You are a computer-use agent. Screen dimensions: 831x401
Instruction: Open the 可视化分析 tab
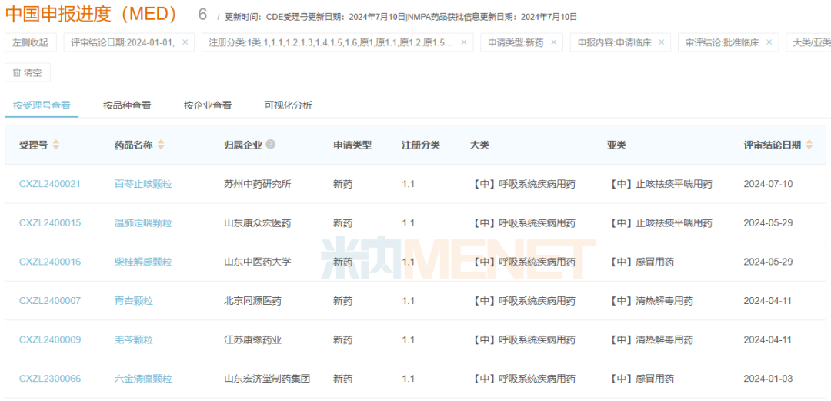coord(289,105)
